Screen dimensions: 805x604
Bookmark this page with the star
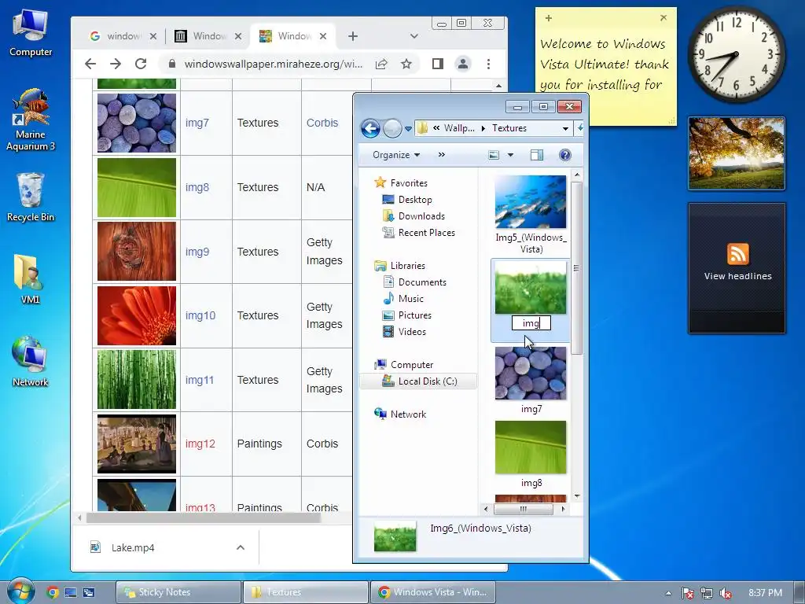[406, 64]
